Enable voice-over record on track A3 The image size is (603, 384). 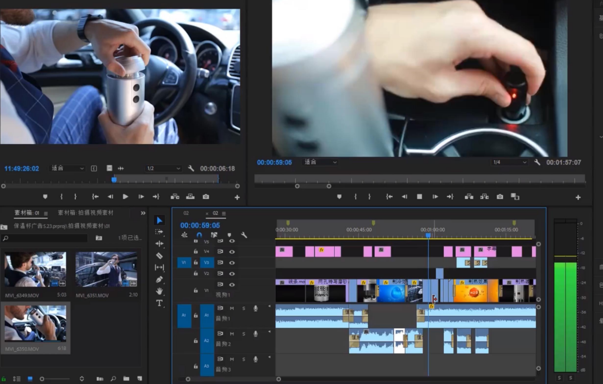(x=256, y=359)
